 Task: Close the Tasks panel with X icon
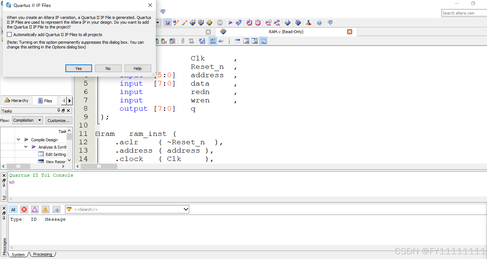coord(68,111)
